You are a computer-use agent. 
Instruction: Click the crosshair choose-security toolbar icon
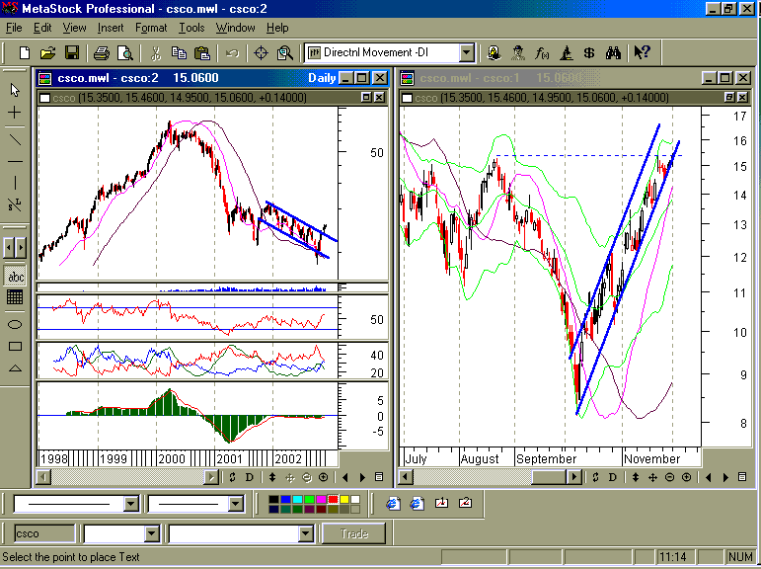tap(262, 52)
